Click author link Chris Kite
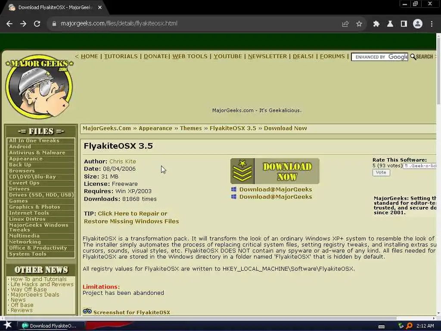The height and width of the screenshot is (331, 441). pos(123,162)
